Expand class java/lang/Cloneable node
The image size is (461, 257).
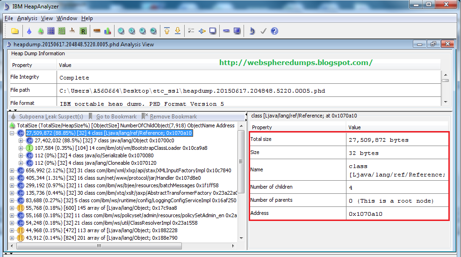click(x=21, y=163)
